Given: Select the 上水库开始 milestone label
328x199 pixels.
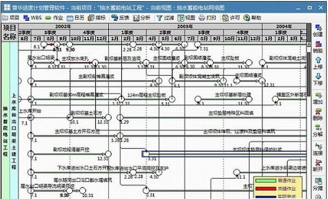Looking at the screenshot, I should coord(30,110).
